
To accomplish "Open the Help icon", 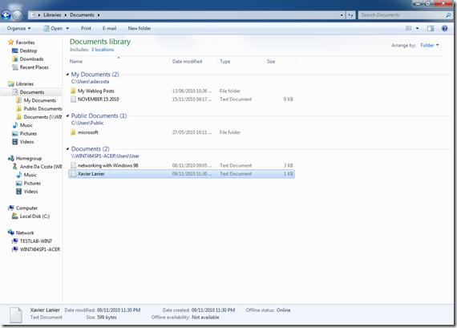I will pyautogui.click(x=444, y=28).
